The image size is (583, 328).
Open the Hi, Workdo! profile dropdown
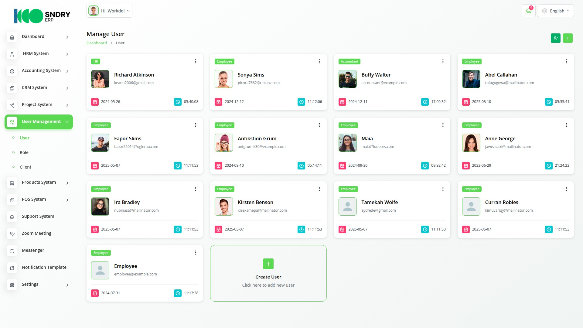coord(109,11)
